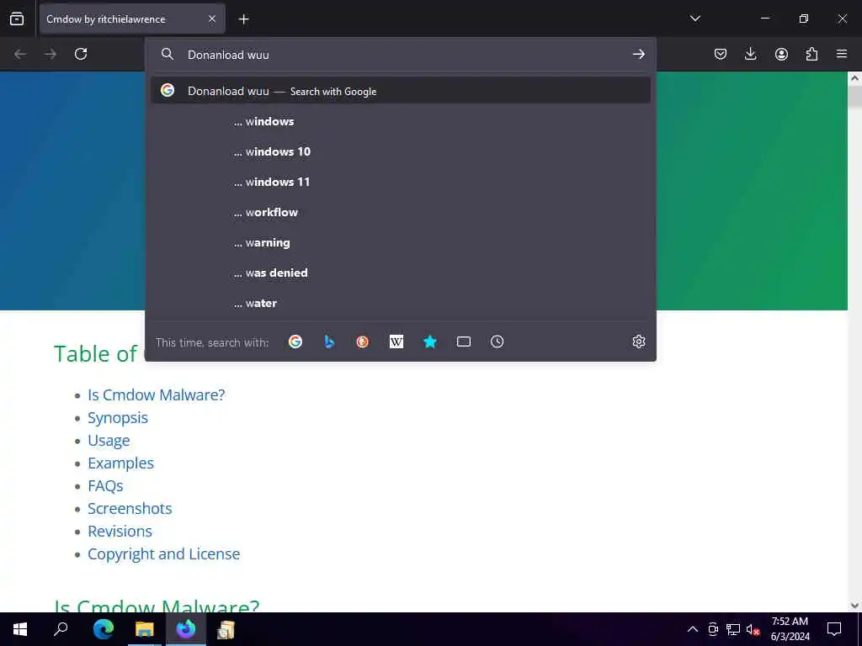The width and height of the screenshot is (862, 646).
Task: Choose the '... workflow' suggestion
Action: coord(401,212)
